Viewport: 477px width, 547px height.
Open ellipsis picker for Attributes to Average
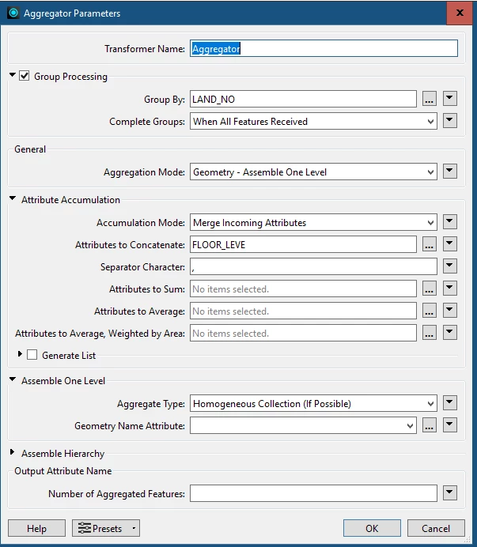(430, 311)
